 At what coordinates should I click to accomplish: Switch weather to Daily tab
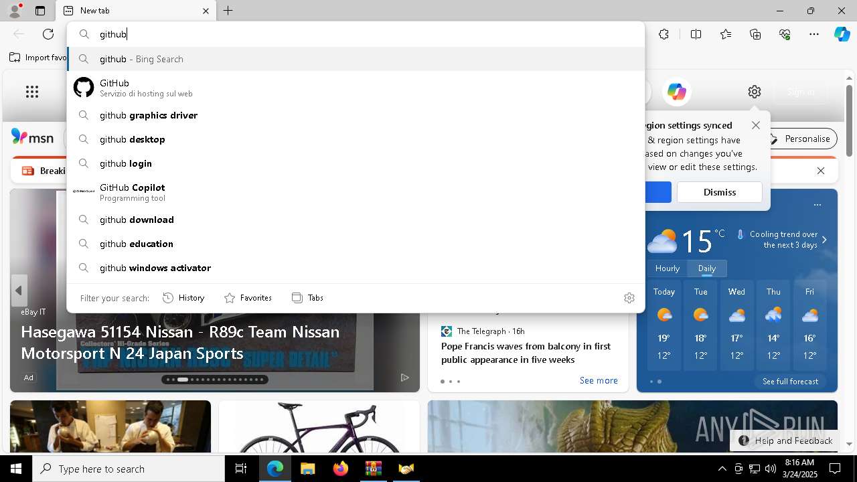point(707,268)
